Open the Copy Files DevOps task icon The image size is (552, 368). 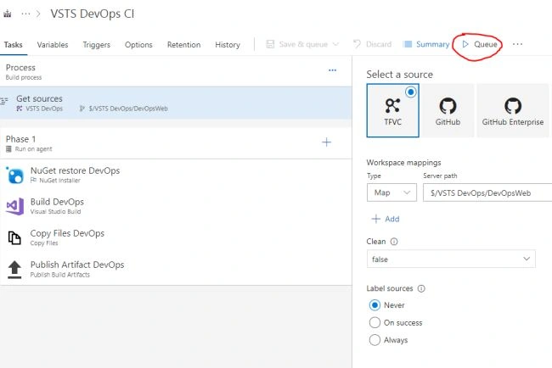coord(14,237)
